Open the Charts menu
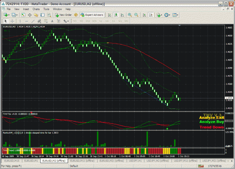235x169 pixels. (36, 9)
